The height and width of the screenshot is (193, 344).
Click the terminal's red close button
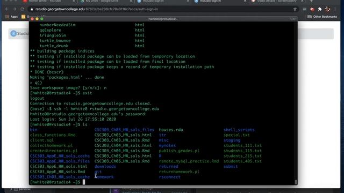32,19
